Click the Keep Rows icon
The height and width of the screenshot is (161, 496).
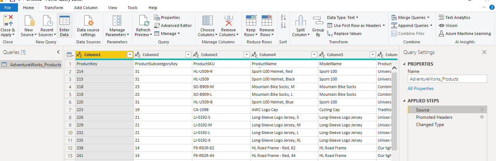click(x=251, y=20)
